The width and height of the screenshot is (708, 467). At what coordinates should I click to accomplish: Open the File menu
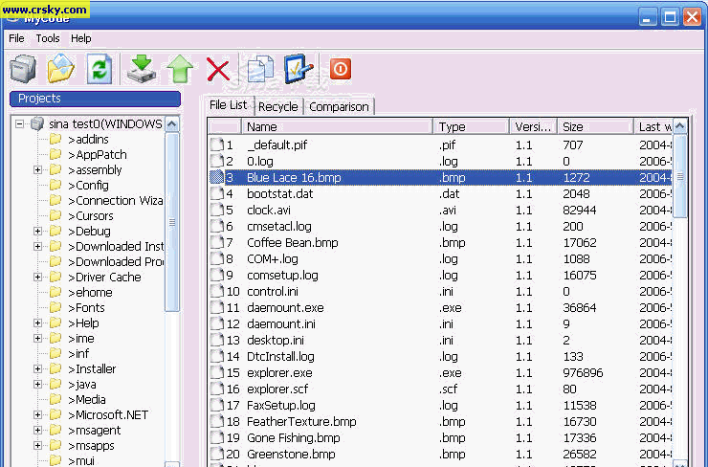pos(16,38)
